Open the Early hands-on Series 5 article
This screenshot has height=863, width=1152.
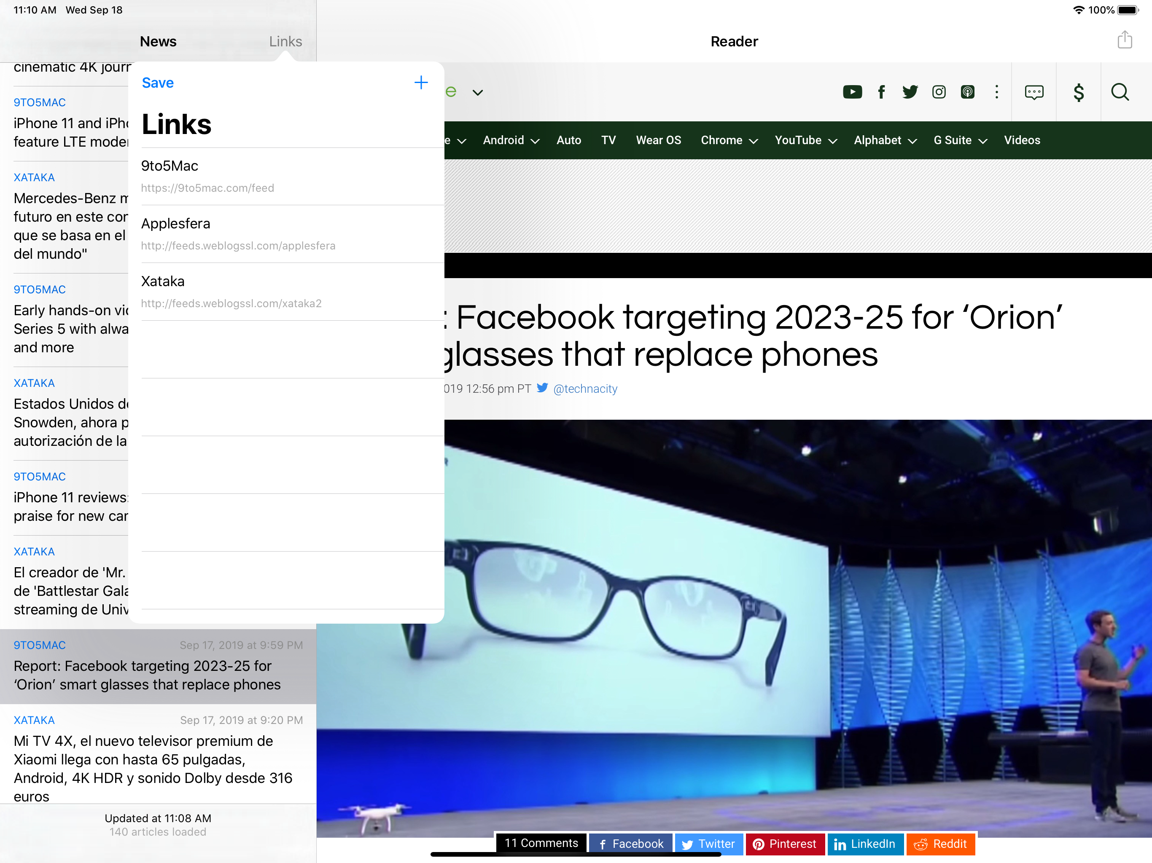tap(64, 319)
